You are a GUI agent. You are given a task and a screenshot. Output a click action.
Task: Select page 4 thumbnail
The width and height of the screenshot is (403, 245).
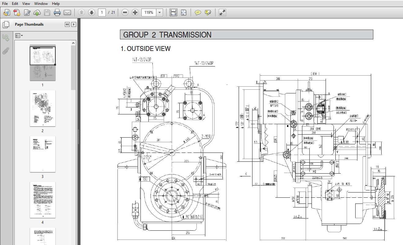(x=43, y=200)
